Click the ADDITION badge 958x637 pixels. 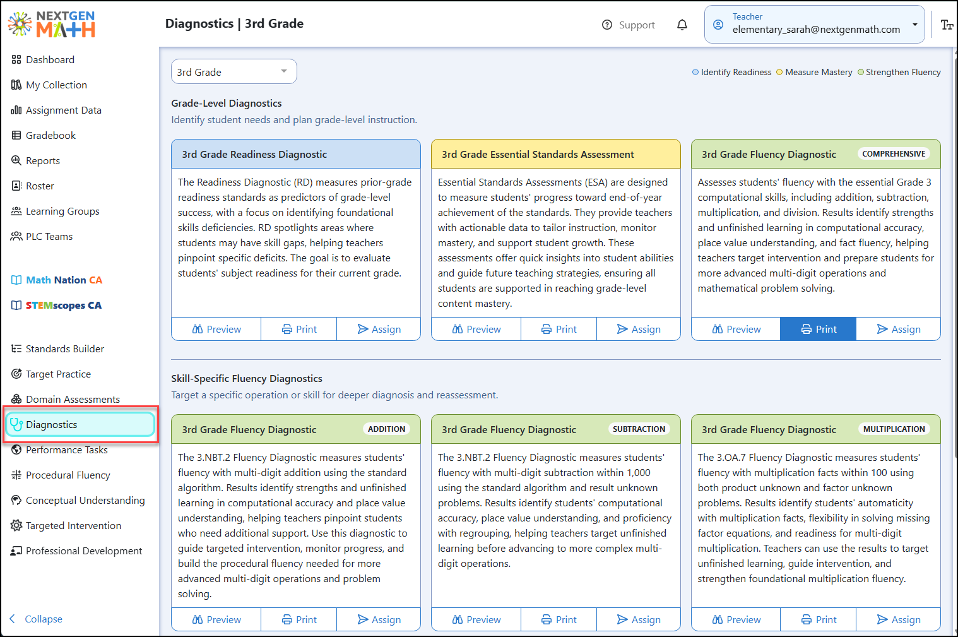pos(386,429)
